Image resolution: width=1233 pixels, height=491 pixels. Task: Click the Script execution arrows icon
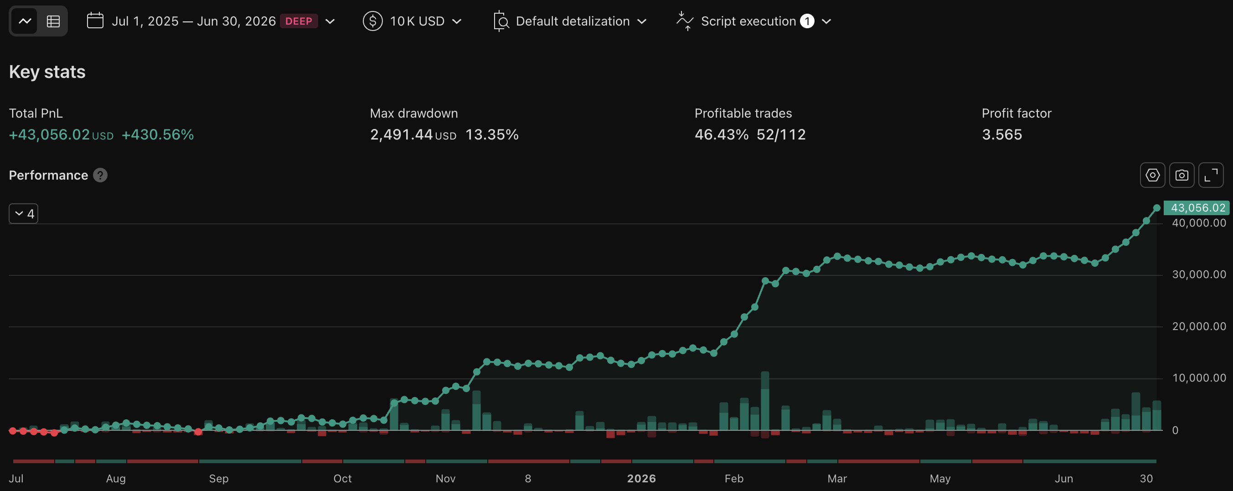685,21
